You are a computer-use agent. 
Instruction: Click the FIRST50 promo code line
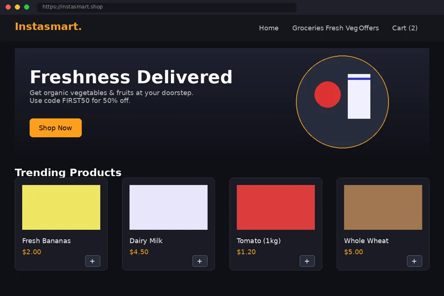coord(80,101)
